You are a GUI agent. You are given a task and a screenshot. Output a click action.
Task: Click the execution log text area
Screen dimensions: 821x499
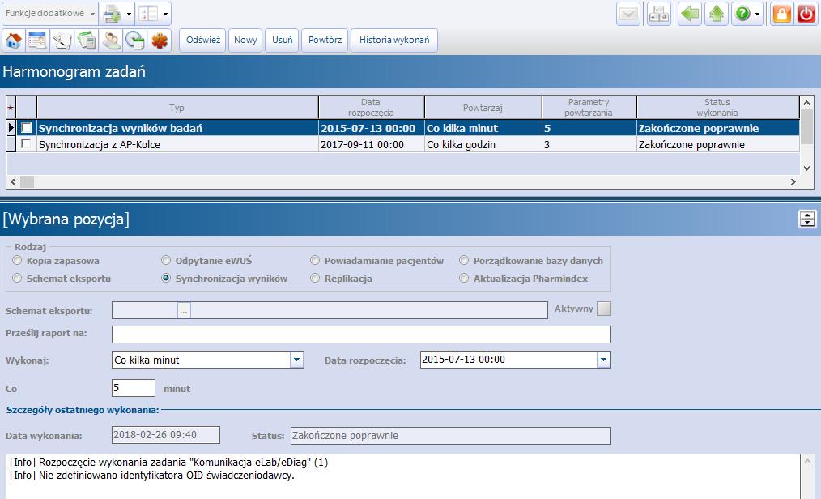[403, 476]
